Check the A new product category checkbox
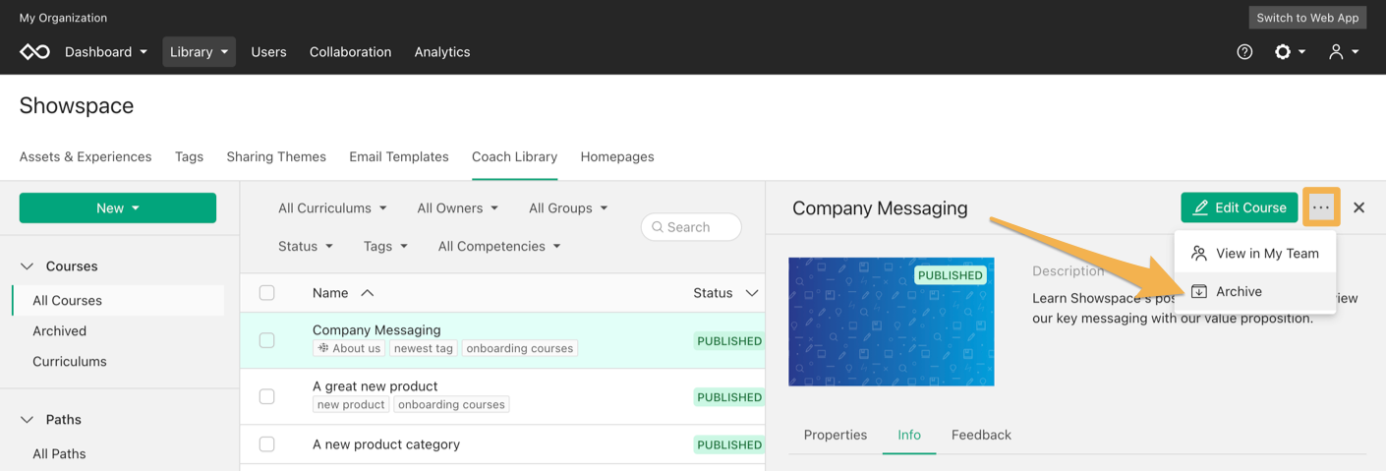This screenshot has width=1386, height=471. click(x=266, y=444)
